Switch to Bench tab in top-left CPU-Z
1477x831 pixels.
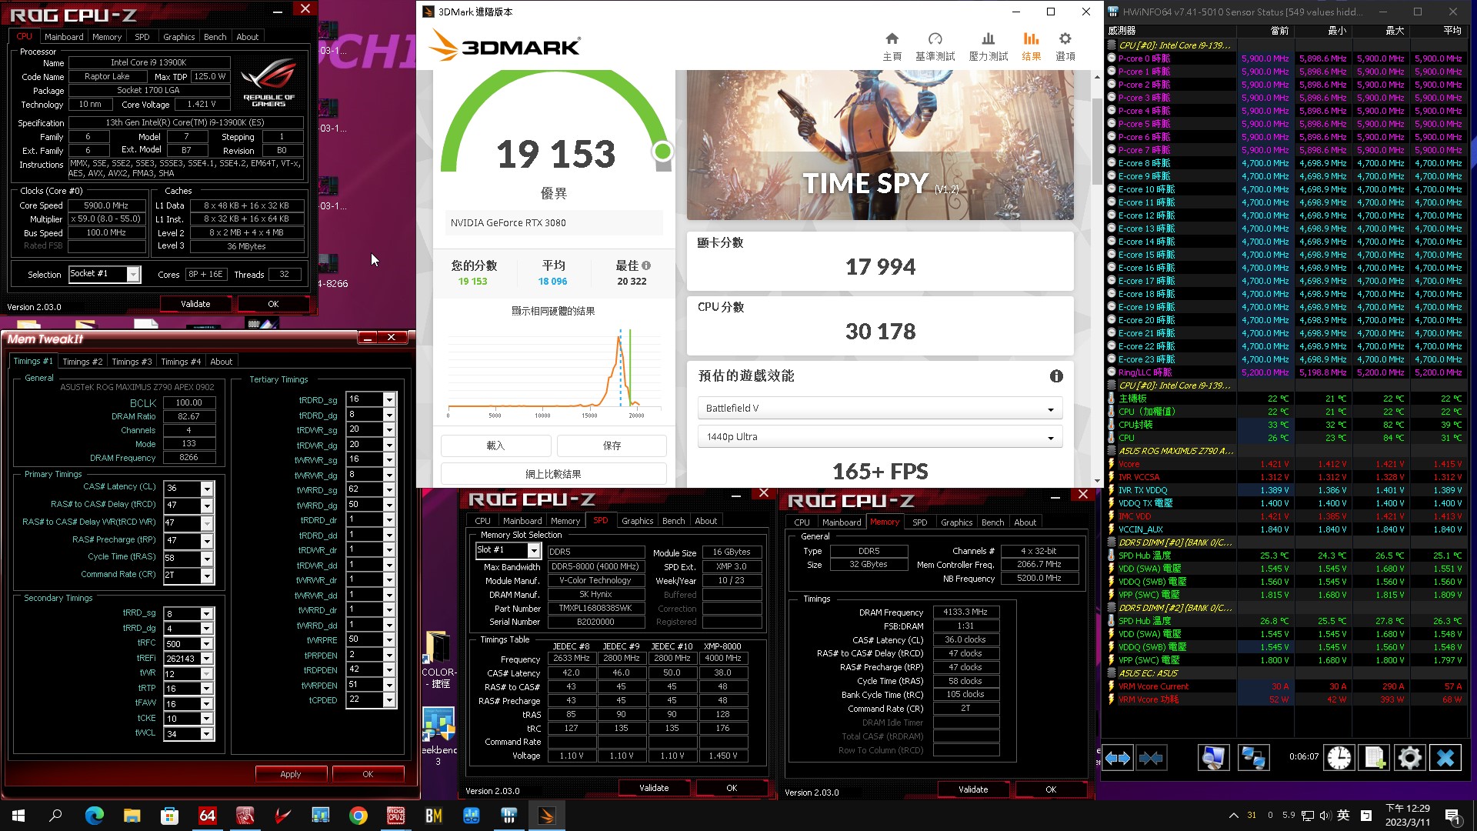pyautogui.click(x=215, y=36)
